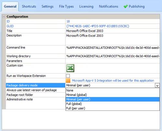Toggle Run as Workspace Extension checkbox
This screenshot has width=162, height=131.
[x=68, y=76]
